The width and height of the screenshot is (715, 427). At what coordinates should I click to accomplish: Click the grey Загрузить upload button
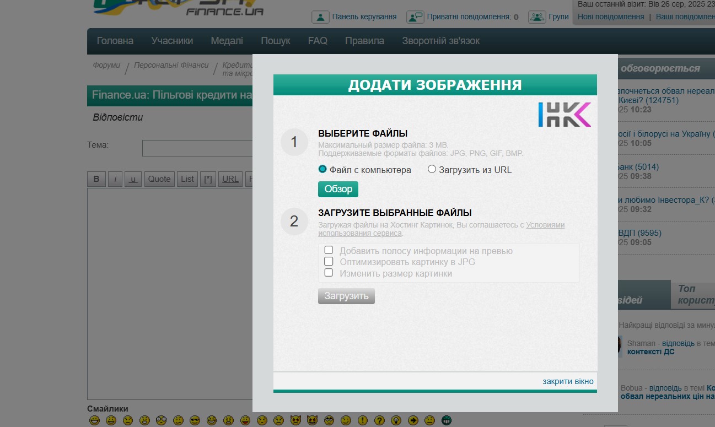(346, 296)
